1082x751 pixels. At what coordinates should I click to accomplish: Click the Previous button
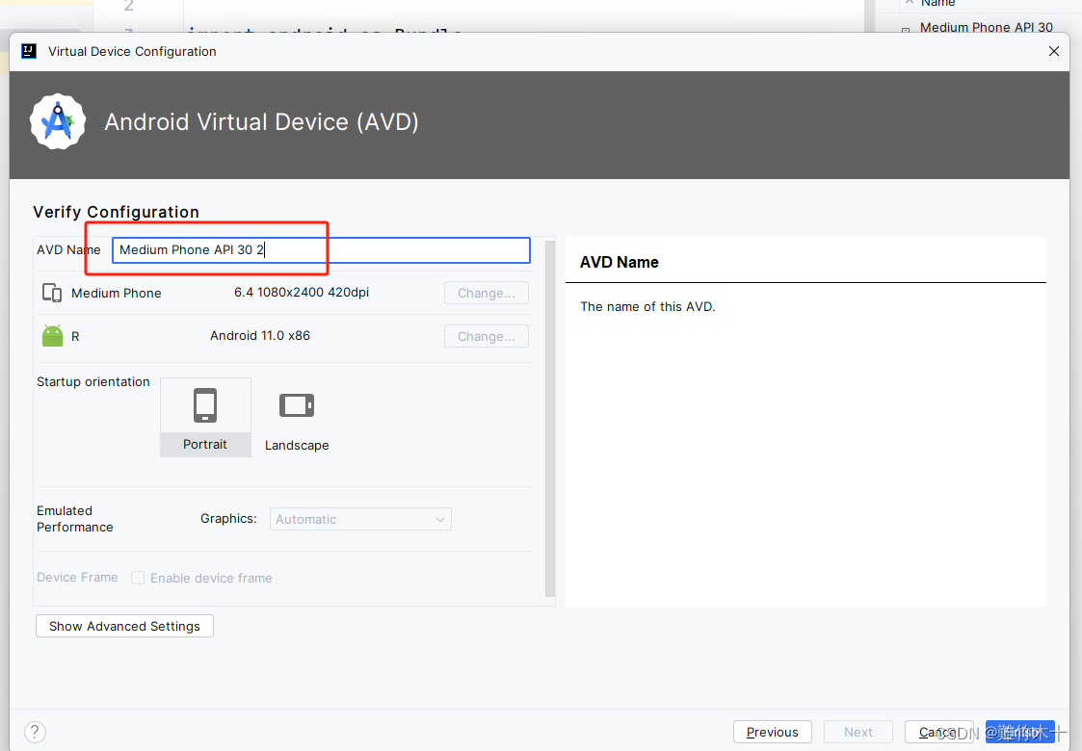click(x=772, y=732)
